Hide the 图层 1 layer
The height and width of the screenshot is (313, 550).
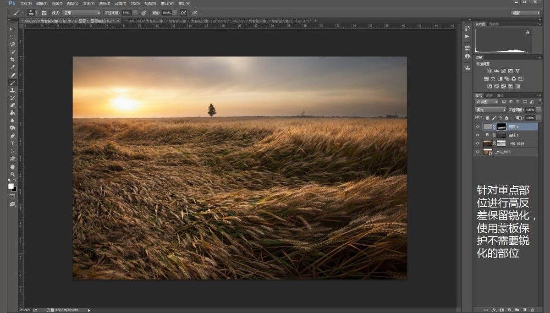[x=478, y=126]
